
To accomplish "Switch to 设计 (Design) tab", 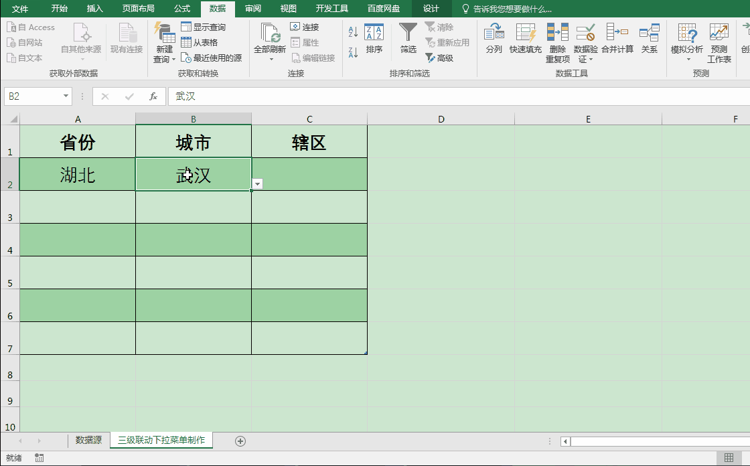I will [431, 9].
